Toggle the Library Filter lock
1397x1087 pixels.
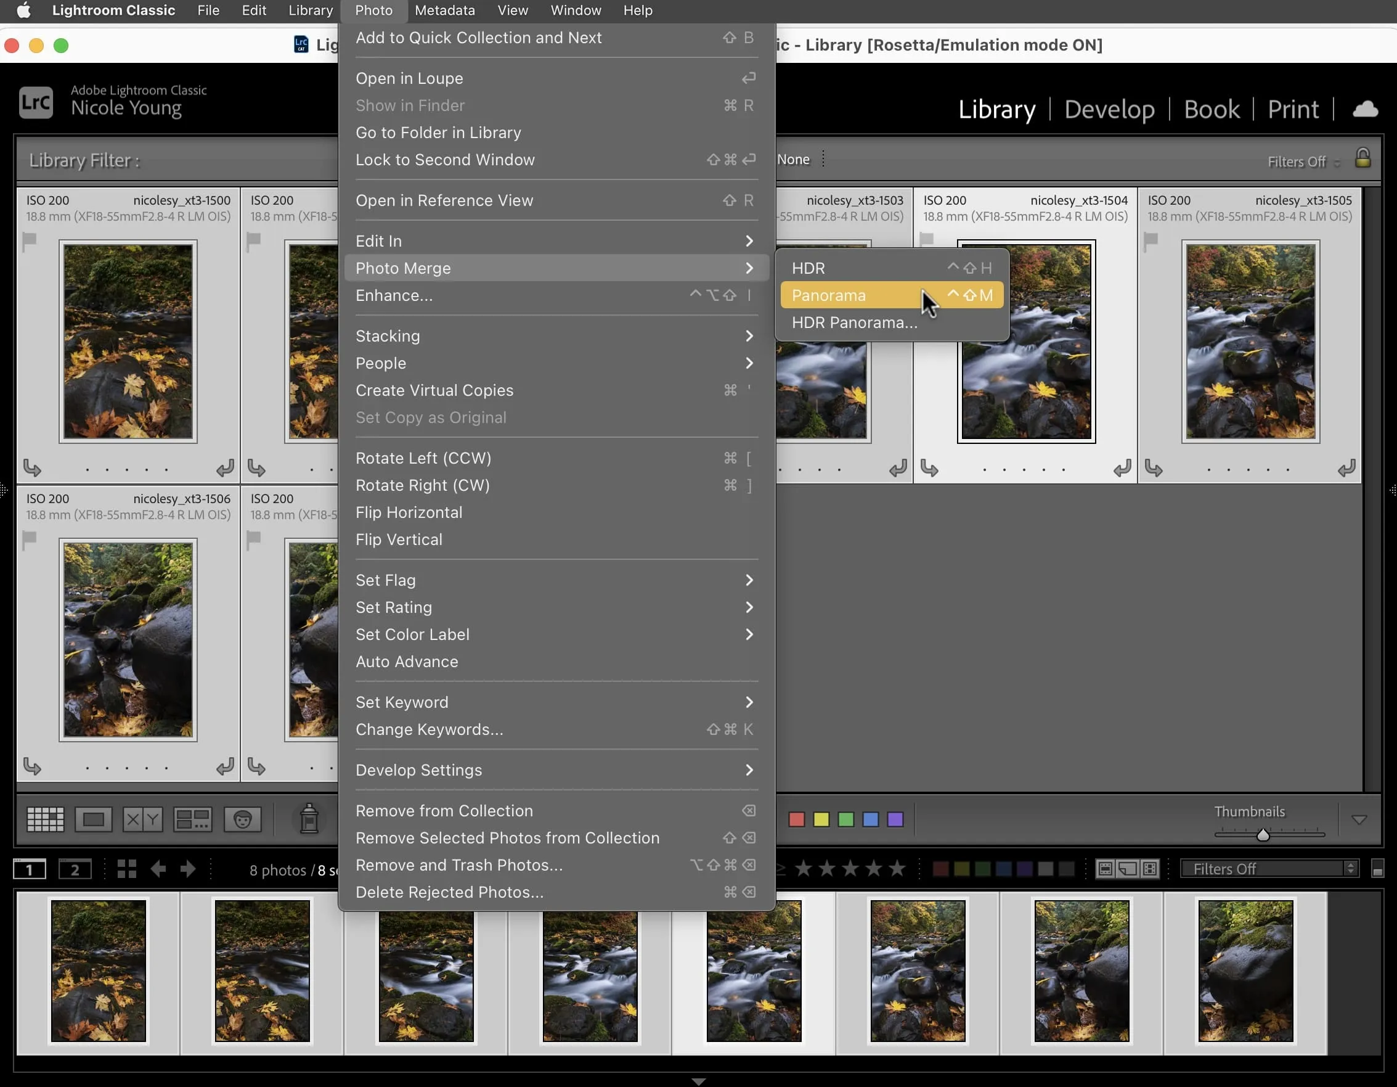[1362, 157]
